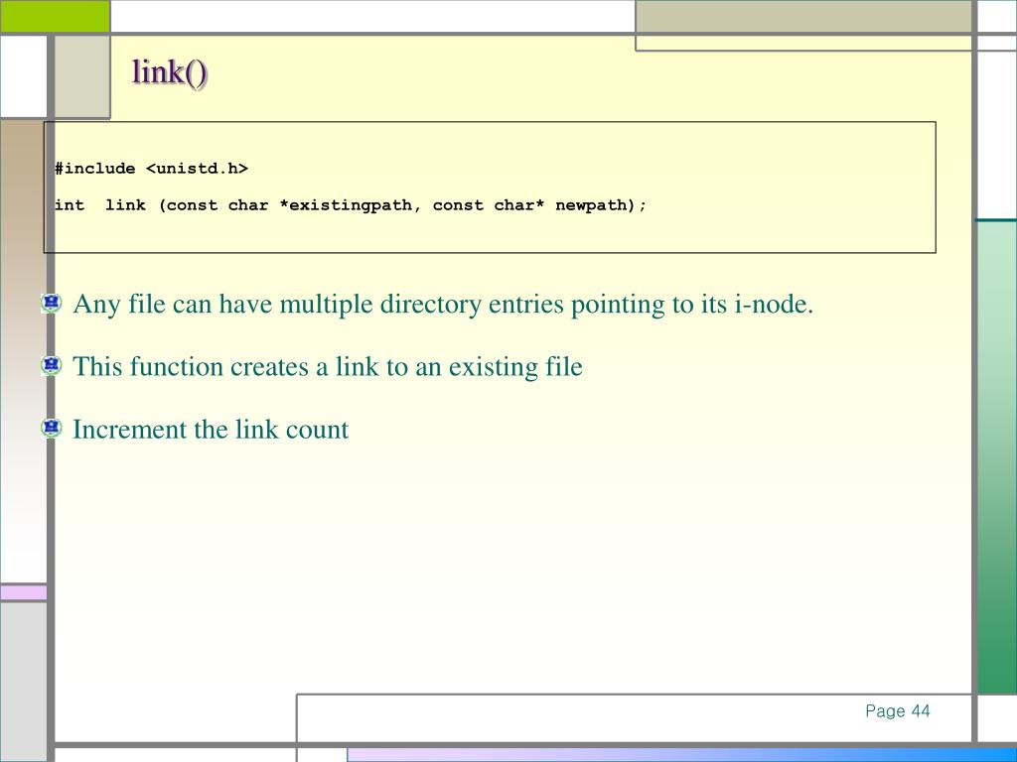Click the slide title "link()"
Image resolution: width=1017 pixels, height=762 pixels.
170,71
